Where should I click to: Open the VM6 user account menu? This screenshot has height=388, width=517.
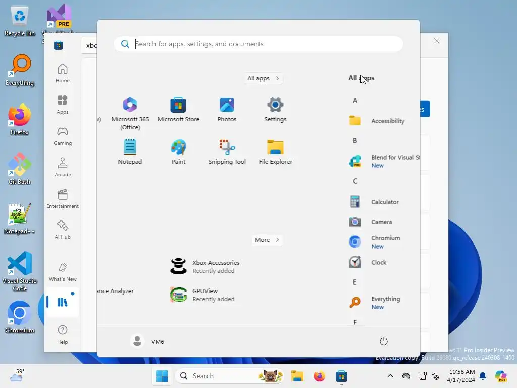click(x=147, y=342)
